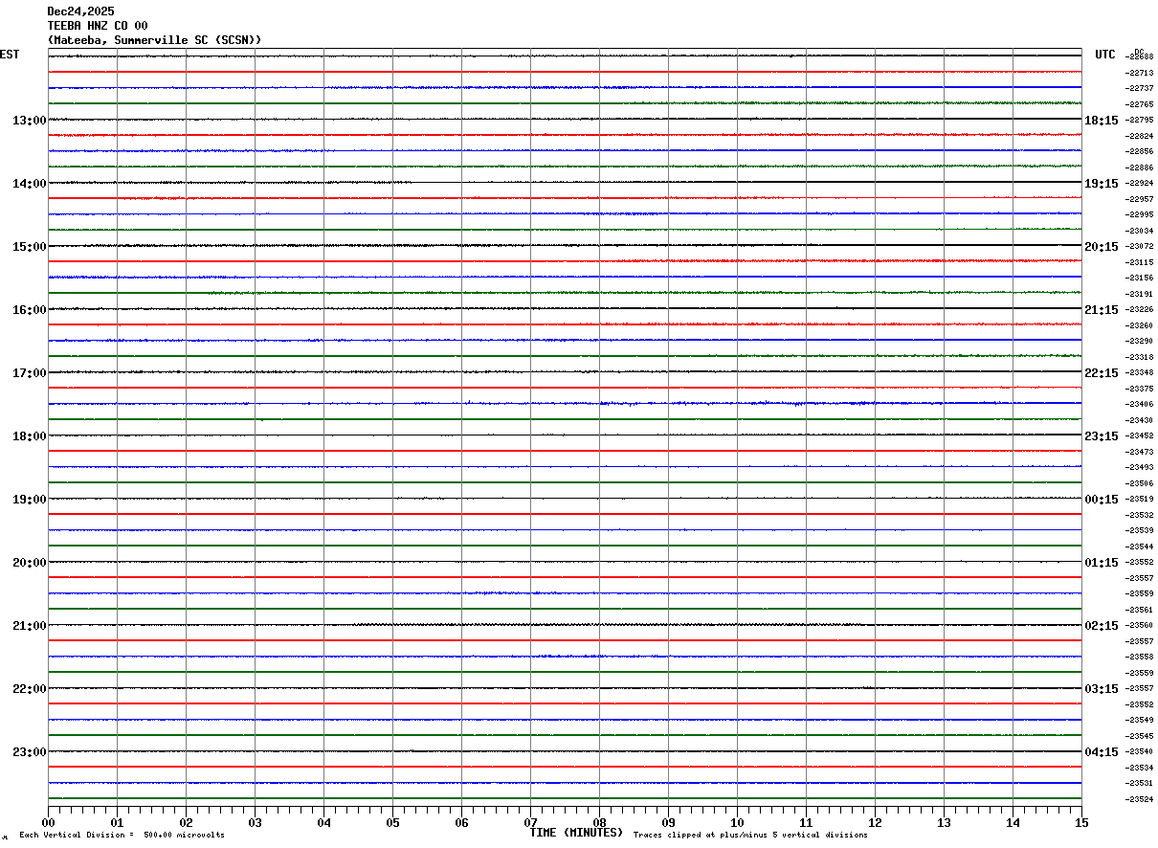The width and height of the screenshot is (1158, 848).
Task: Click the DC offset value -23290
Action: [1139, 341]
